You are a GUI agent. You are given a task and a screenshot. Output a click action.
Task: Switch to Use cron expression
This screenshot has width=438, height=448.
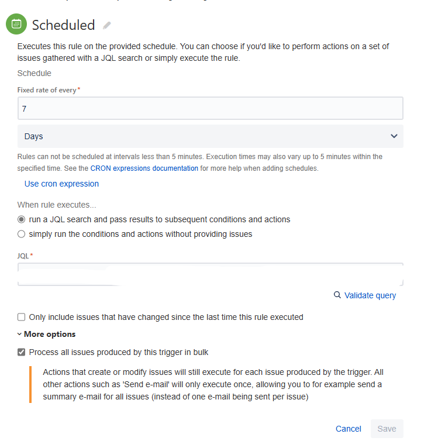point(61,184)
